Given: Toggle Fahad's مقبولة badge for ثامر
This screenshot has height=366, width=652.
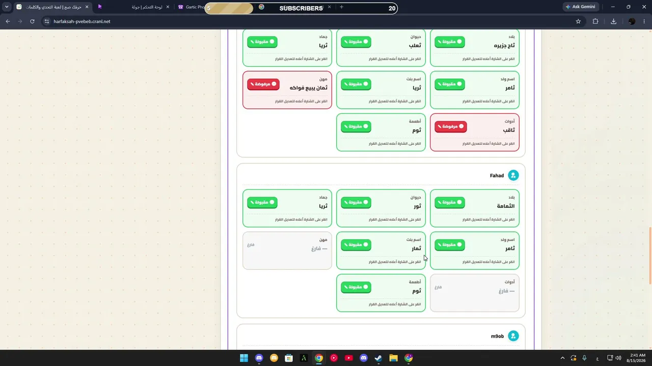Looking at the screenshot, I should tap(450, 245).
